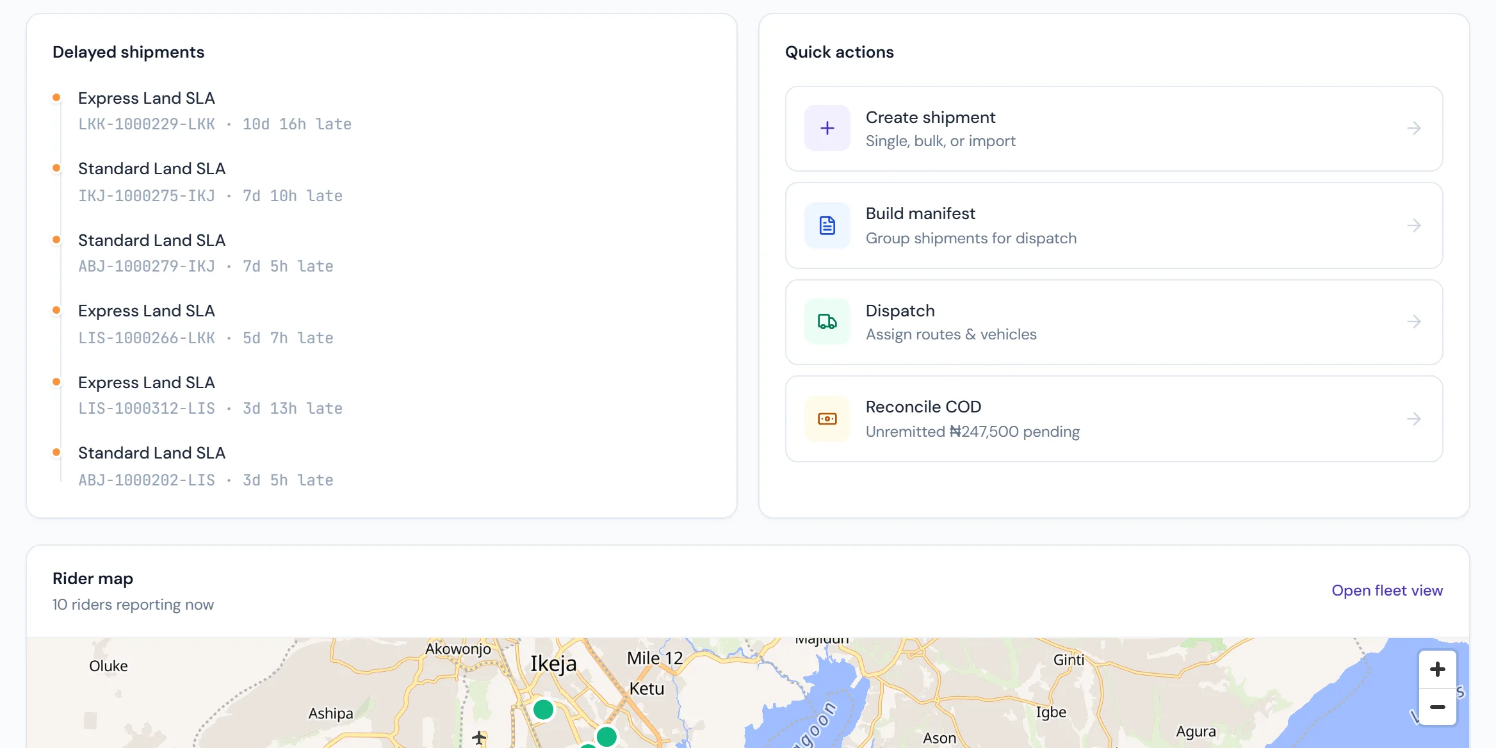Click the Ikeja label on the map

click(x=553, y=663)
